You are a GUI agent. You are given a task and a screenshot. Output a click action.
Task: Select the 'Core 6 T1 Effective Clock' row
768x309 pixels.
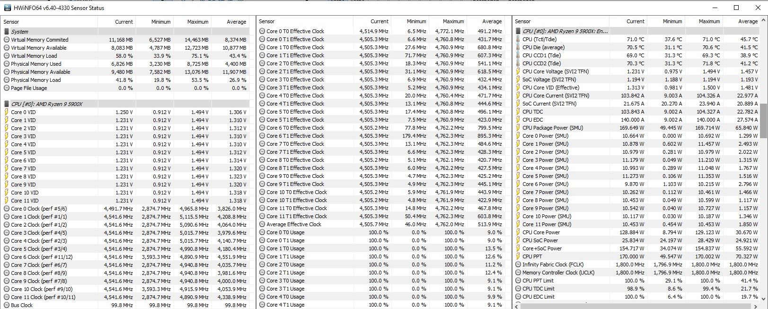[x=381, y=136]
